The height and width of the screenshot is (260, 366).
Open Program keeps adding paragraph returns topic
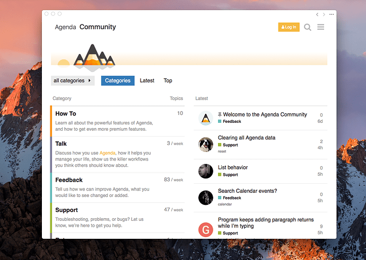(x=266, y=223)
